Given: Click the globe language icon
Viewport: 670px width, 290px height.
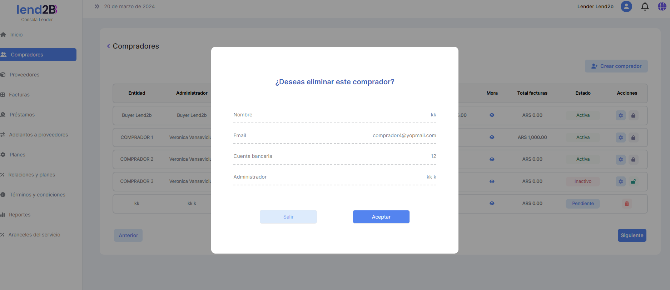Looking at the screenshot, I should point(662,6).
